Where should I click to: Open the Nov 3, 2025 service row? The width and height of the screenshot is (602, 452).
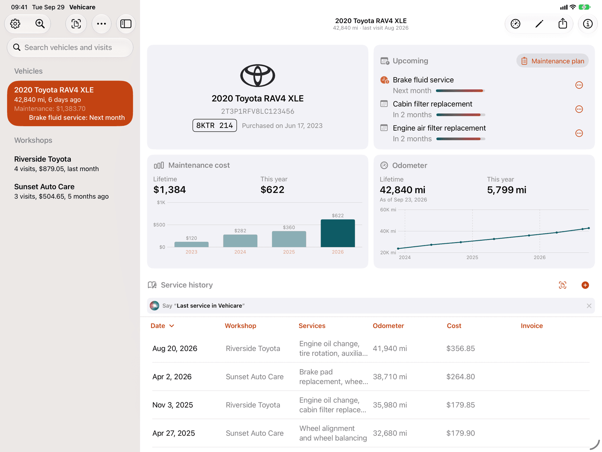371,405
